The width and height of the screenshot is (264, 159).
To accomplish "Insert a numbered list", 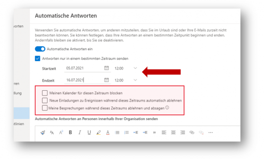I will (126, 133).
